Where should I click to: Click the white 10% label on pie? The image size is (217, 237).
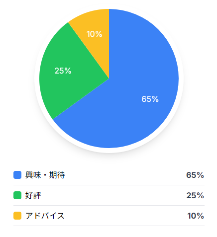coord(94,34)
